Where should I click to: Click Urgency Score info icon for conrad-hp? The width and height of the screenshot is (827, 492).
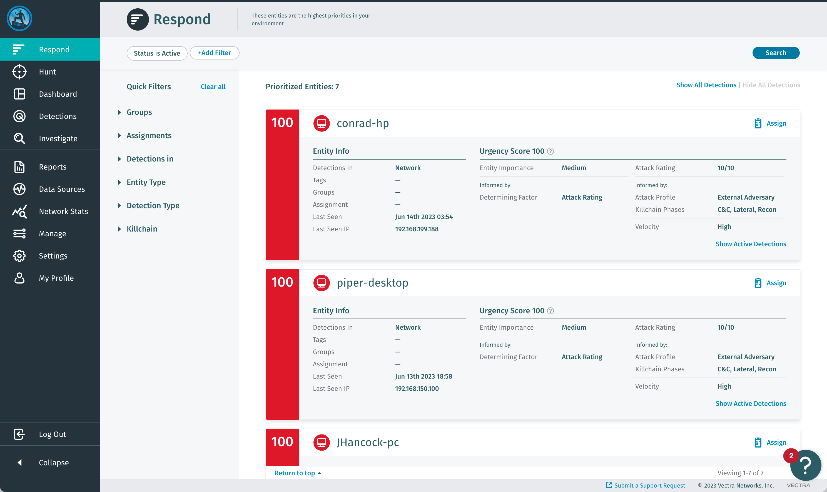tap(550, 151)
